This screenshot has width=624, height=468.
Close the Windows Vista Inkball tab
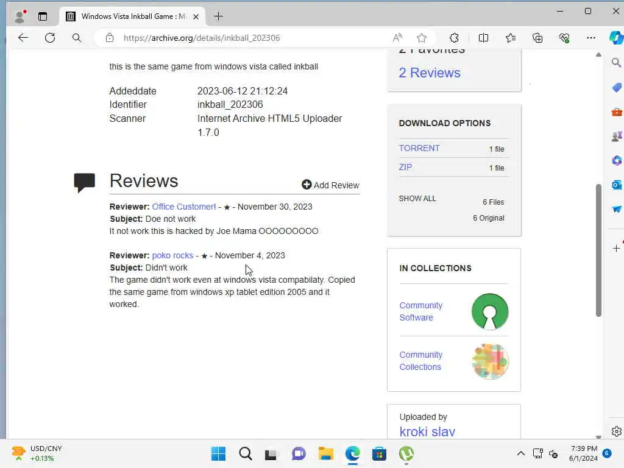tap(196, 16)
